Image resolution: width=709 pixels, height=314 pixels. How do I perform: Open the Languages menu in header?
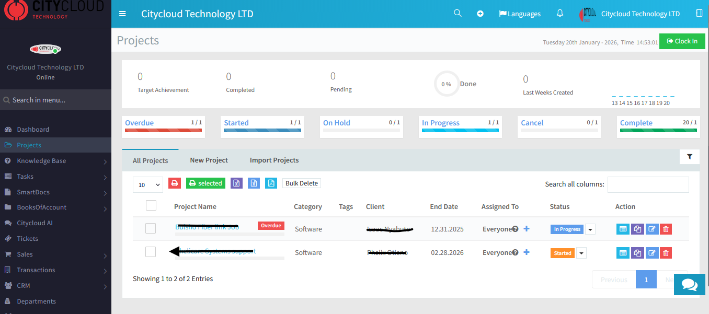click(520, 14)
